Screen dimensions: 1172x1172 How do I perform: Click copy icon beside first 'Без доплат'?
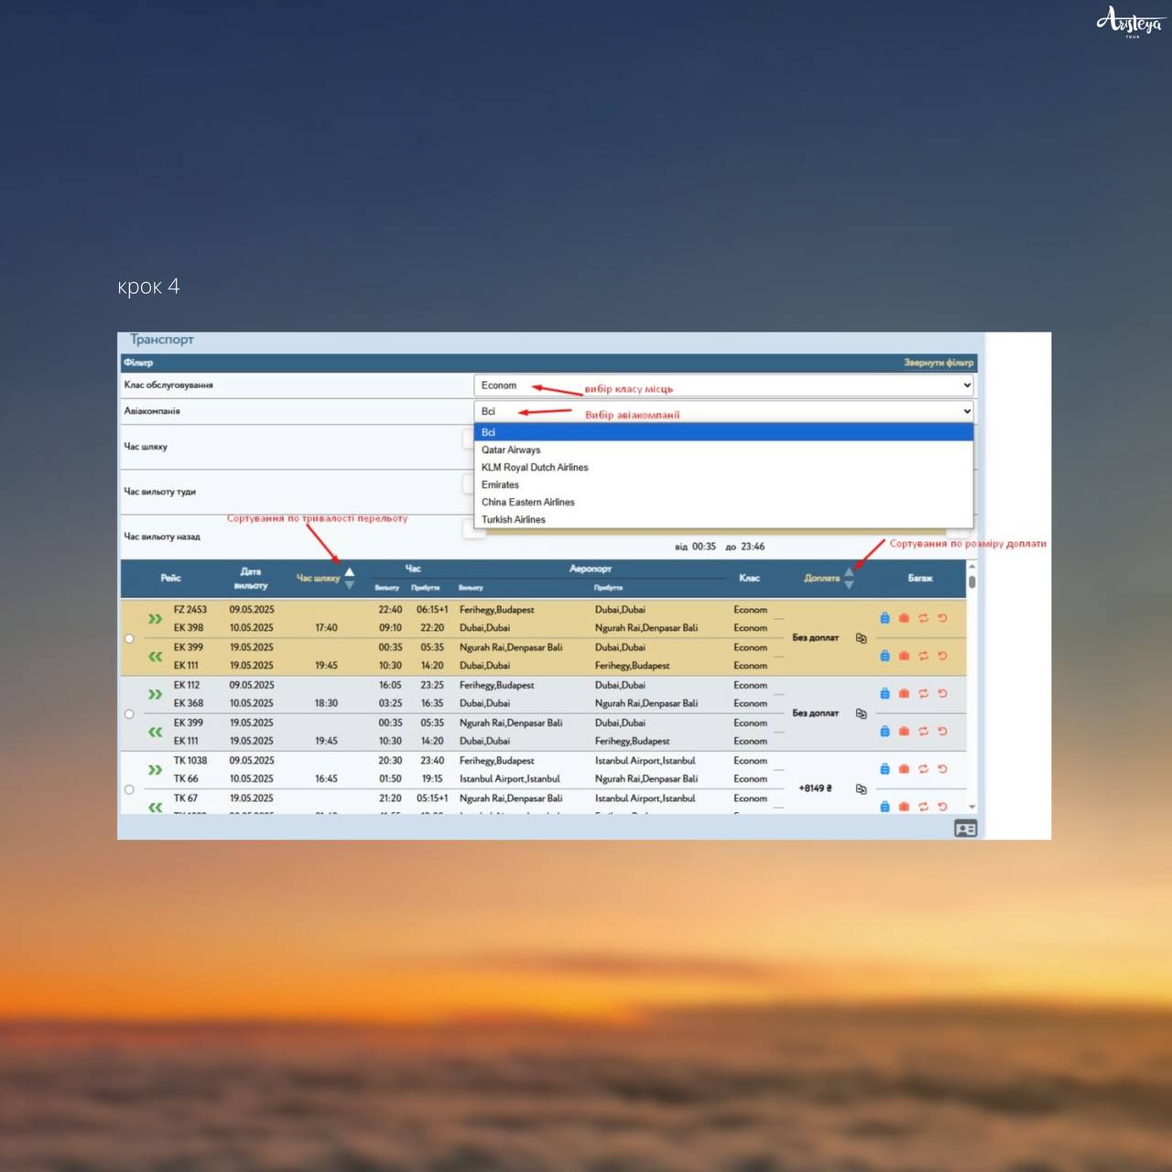(x=861, y=638)
